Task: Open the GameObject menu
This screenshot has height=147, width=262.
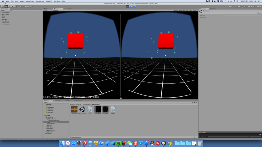Action: point(30,1)
